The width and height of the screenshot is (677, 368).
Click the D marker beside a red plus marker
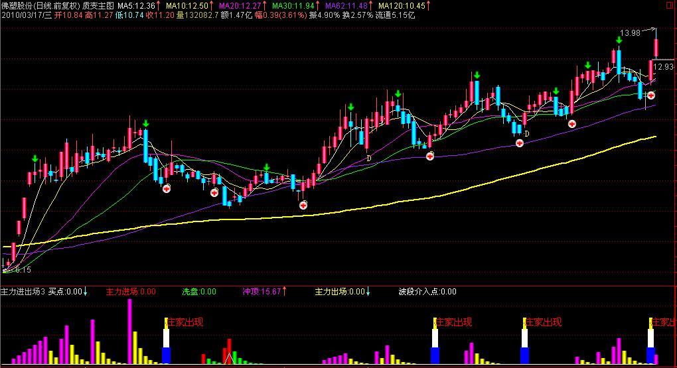coord(527,134)
